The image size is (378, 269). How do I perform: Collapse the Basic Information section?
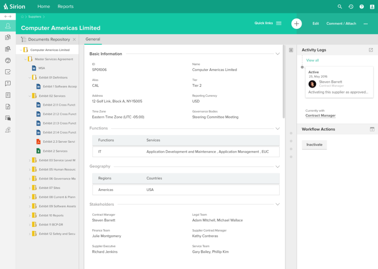tap(278, 54)
